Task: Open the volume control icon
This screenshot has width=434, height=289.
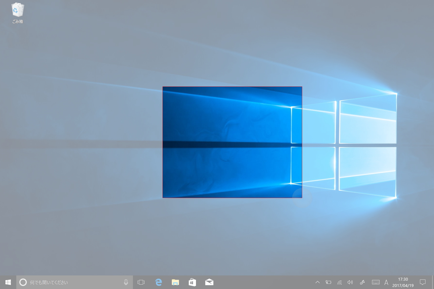Action: [350, 282]
